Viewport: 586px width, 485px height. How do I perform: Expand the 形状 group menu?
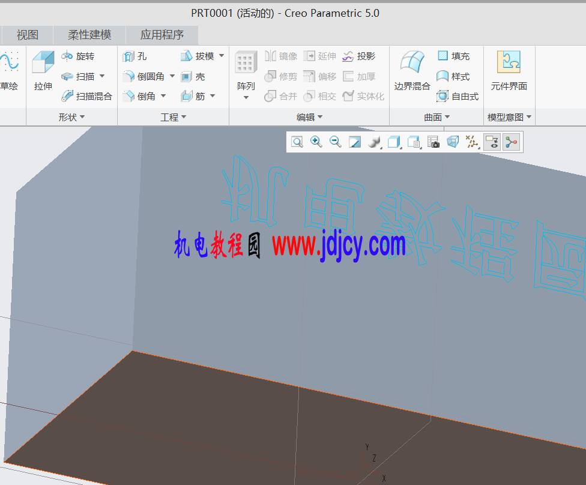pyautogui.click(x=71, y=117)
